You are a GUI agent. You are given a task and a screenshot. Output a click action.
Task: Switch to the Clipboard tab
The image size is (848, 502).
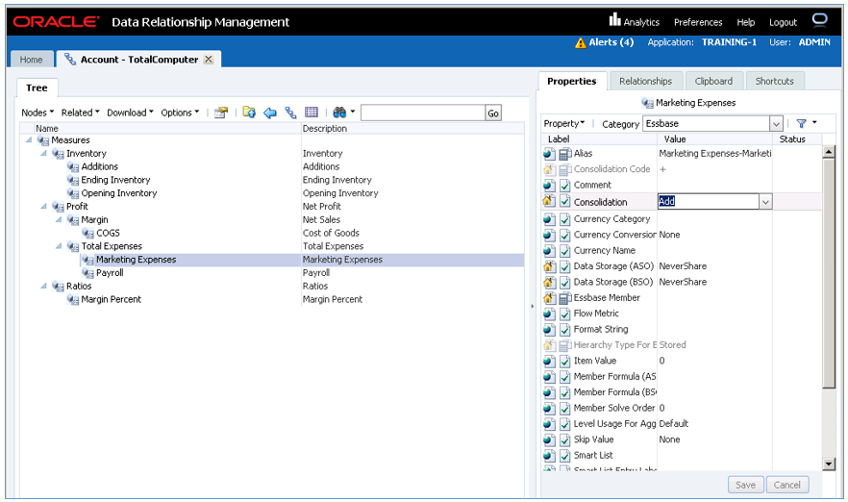713,81
